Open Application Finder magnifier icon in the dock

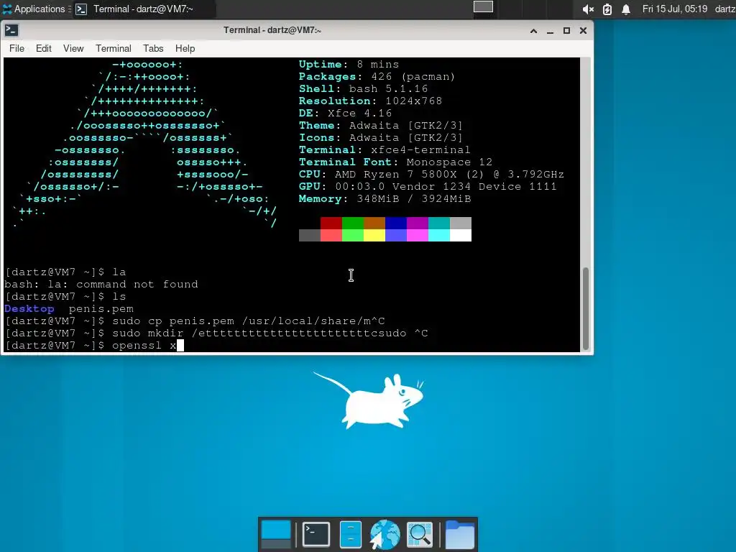(x=419, y=534)
